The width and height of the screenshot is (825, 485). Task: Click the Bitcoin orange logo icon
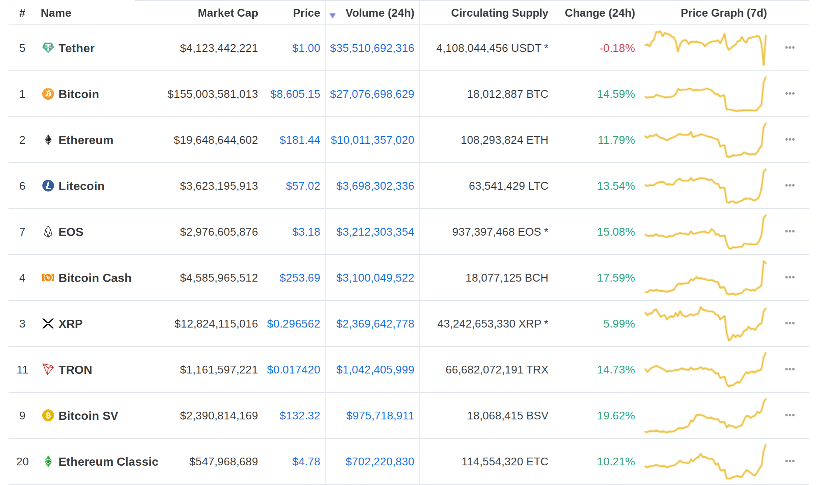[48, 94]
